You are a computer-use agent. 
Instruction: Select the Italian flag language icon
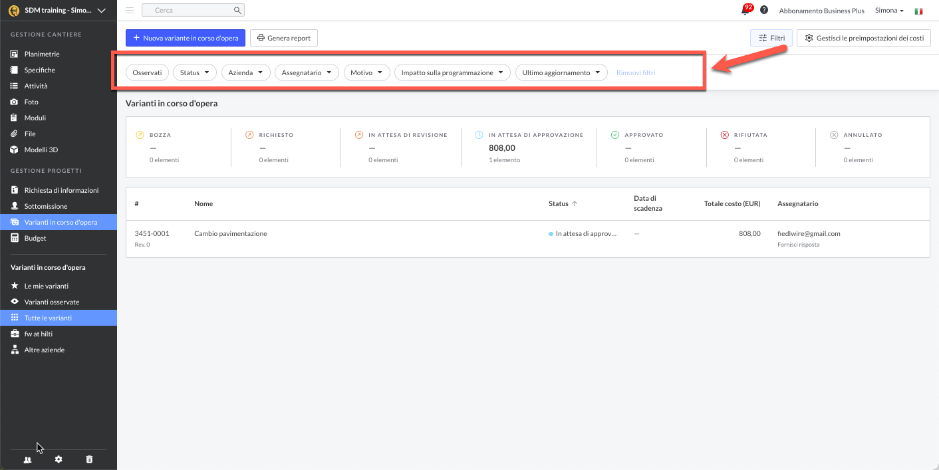[x=918, y=11]
